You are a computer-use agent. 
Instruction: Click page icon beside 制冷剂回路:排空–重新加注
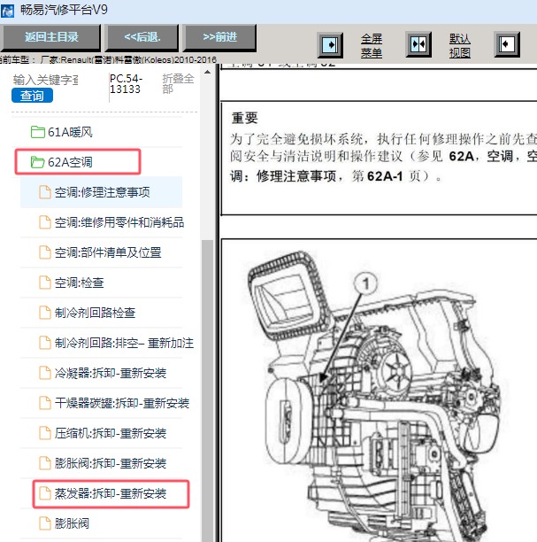(45, 343)
